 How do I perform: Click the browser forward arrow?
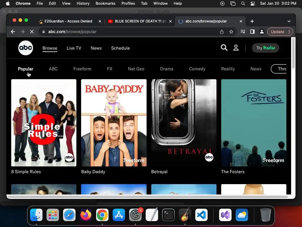point(22,32)
